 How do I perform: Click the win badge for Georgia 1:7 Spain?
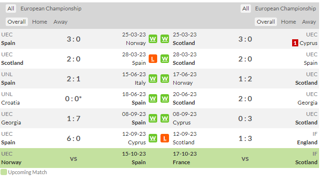coord(153,118)
